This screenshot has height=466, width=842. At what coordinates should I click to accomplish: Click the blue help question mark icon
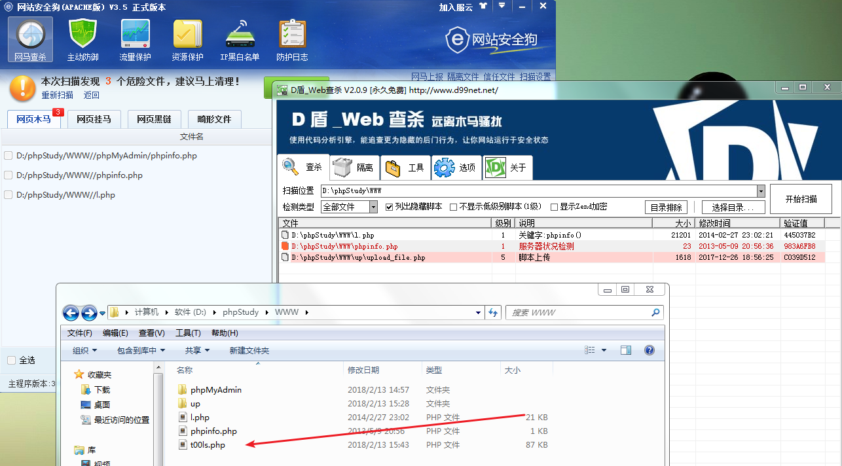click(650, 351)
